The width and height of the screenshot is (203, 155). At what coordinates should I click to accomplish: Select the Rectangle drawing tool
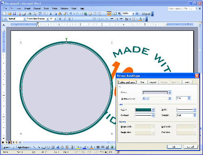pos(43,147)
